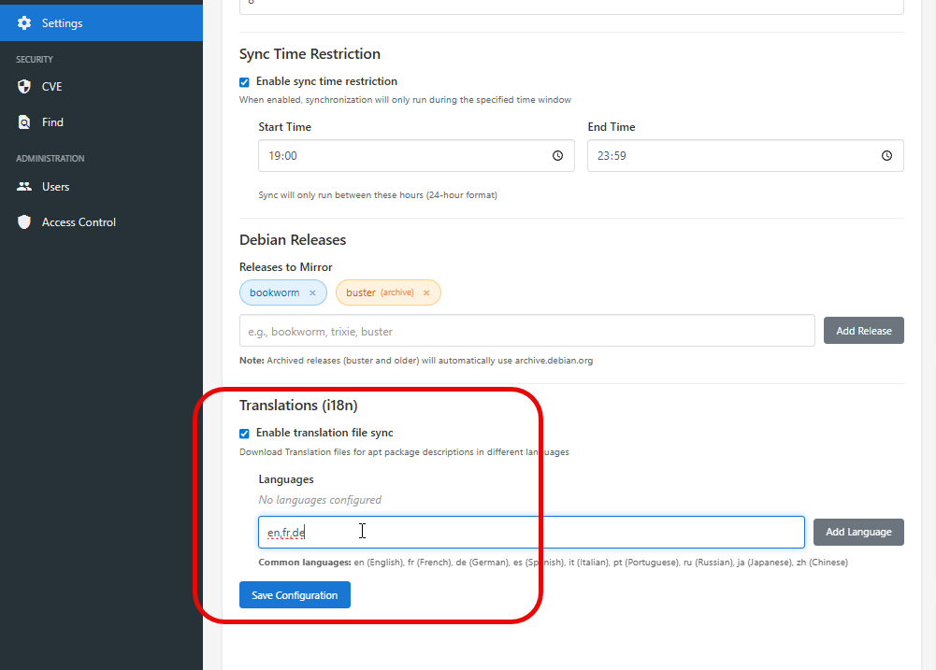The image size is (936, 670).
Task: Click the Access Control shield icon
Action: (x=24, y=222)
